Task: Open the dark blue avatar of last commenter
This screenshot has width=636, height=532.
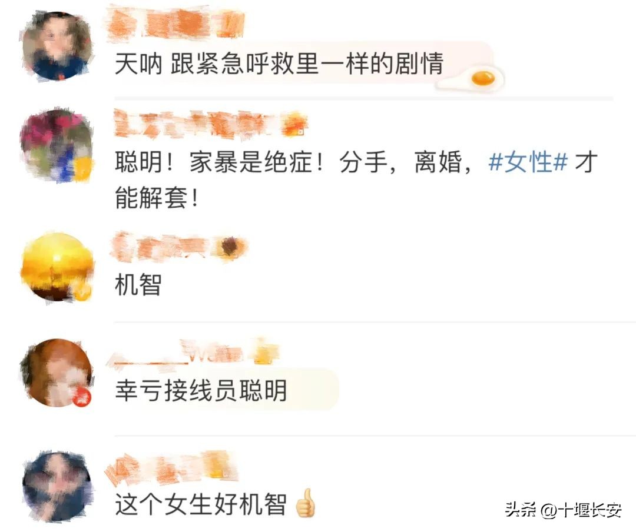Action: [57, 486]
